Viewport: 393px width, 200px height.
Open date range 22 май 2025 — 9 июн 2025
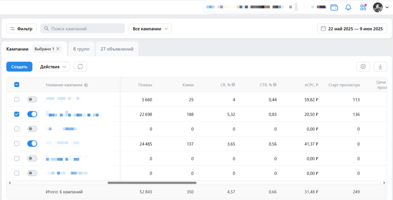352,28
